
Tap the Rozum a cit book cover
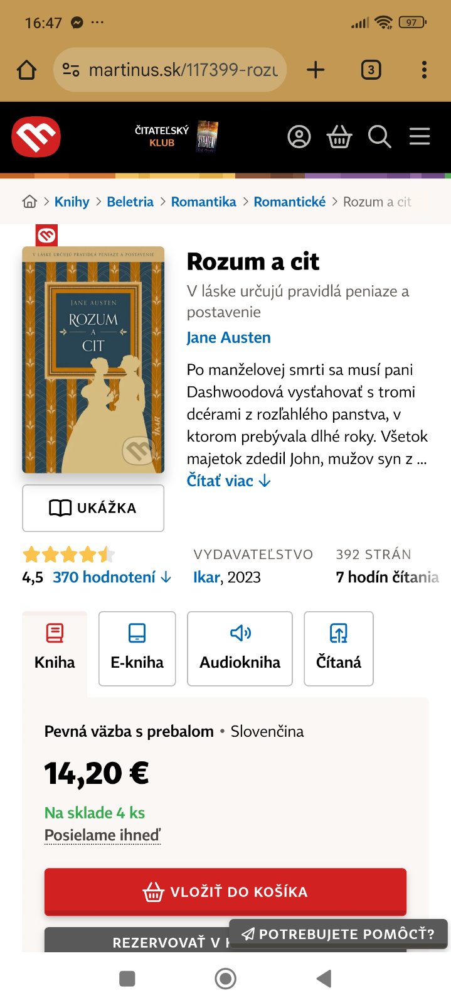point(93,360)
